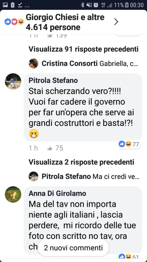Tap the Anna Di Girolamo name
The width and height of the screenshot is (147, 262).
coord(57,193)
